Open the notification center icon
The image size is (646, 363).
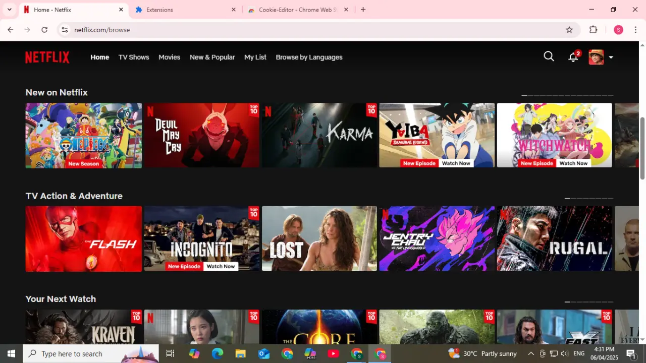coord(632,354)
